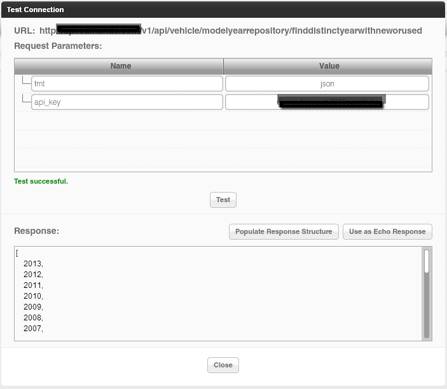
Task: Click the Test successful status message
Action: (41, 181)
